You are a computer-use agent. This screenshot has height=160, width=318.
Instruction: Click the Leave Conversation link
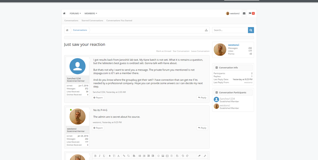200,51
